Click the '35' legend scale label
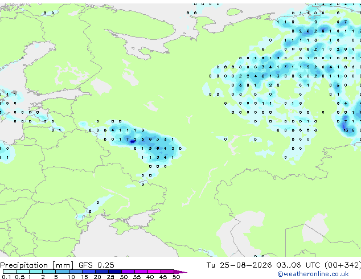The image size is (361, 279). [137, 277]
